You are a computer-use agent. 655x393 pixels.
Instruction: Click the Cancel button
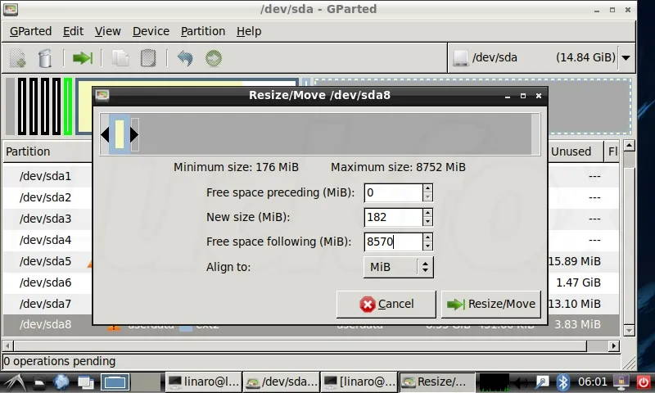(386, 304)
